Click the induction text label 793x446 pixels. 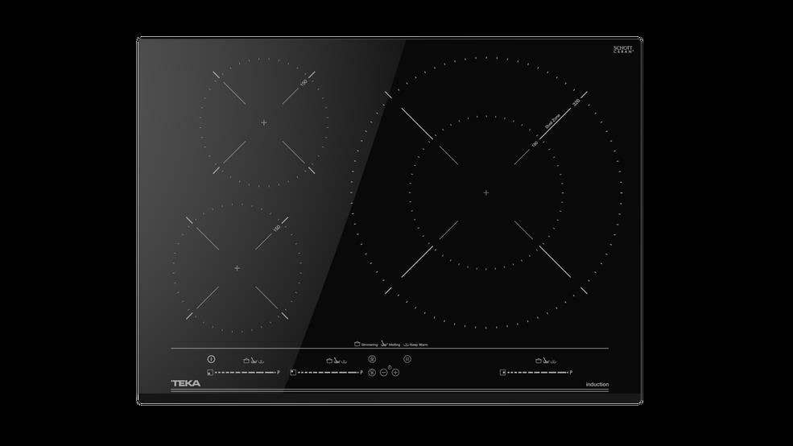[x=597, y=385]
